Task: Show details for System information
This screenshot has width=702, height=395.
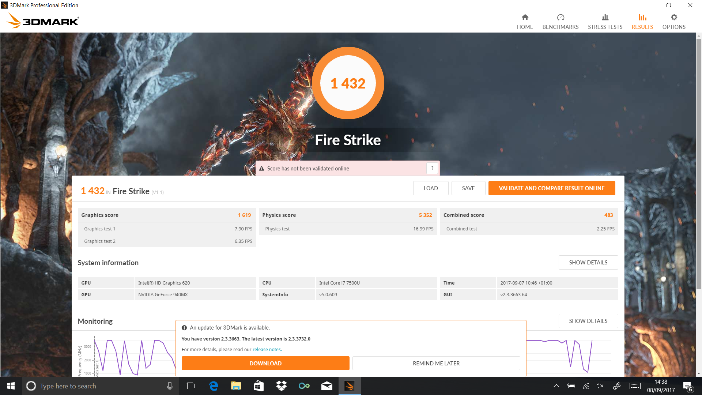Action: tap(588, 263)
